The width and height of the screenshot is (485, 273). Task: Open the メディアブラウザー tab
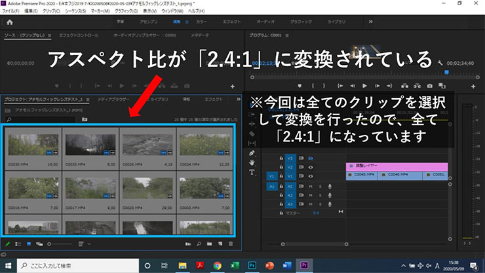[x=113, y=100]
